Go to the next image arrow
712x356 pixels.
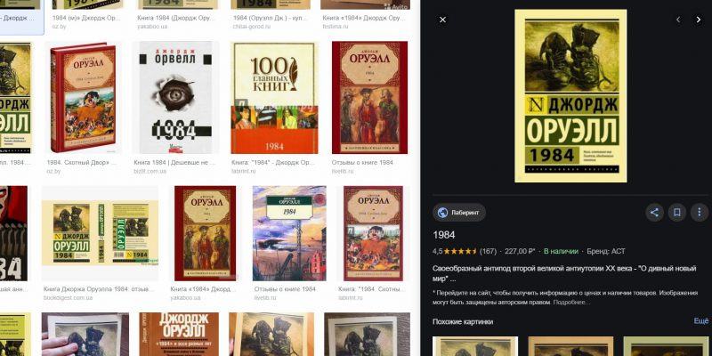point(699,20)
